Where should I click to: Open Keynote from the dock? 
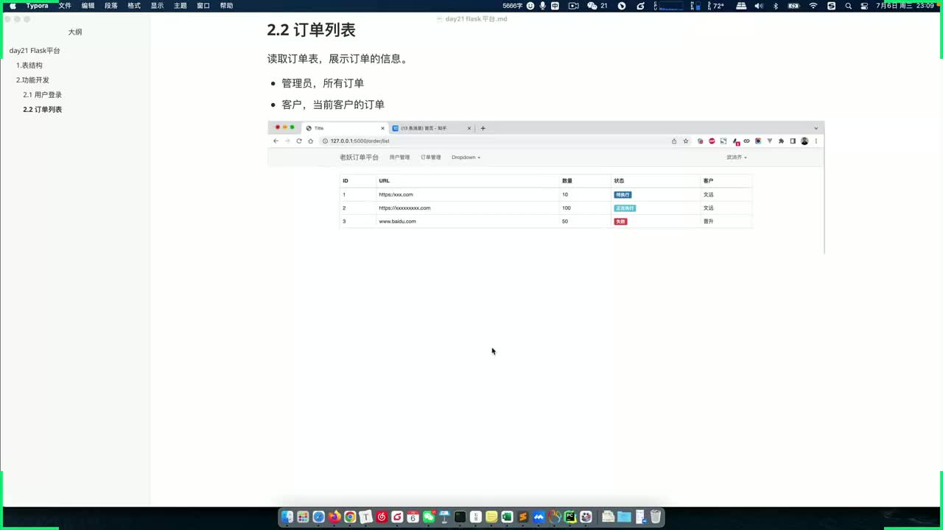pyautogui.click(x=444, y=517)
